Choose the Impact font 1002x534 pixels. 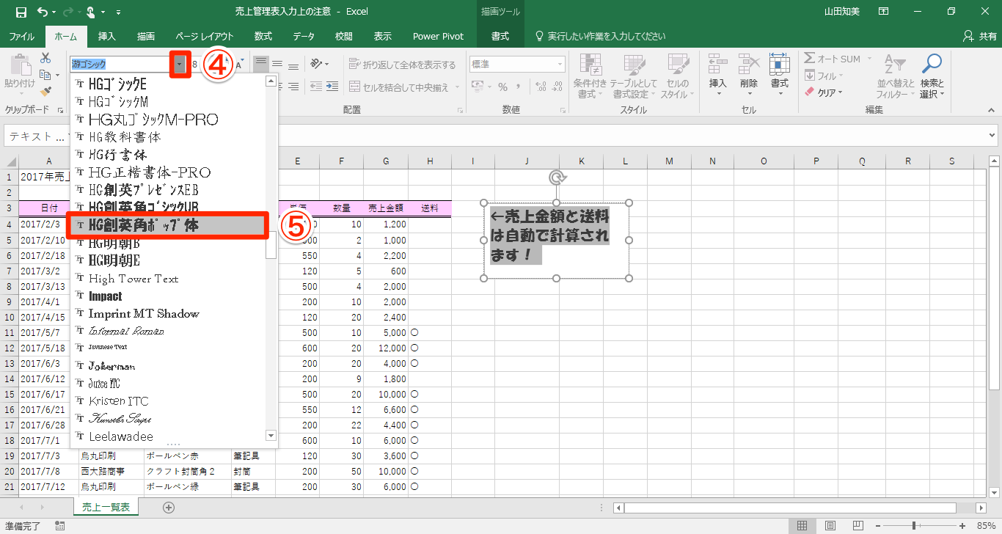173,296
